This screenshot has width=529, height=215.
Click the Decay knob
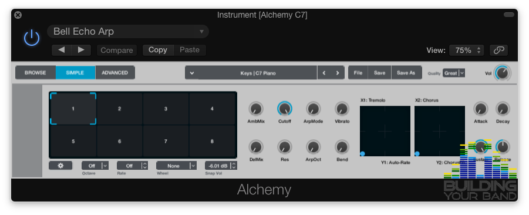[x=503, y=109]
